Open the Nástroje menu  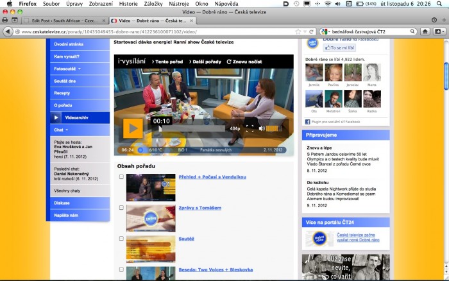click(179, 4)
